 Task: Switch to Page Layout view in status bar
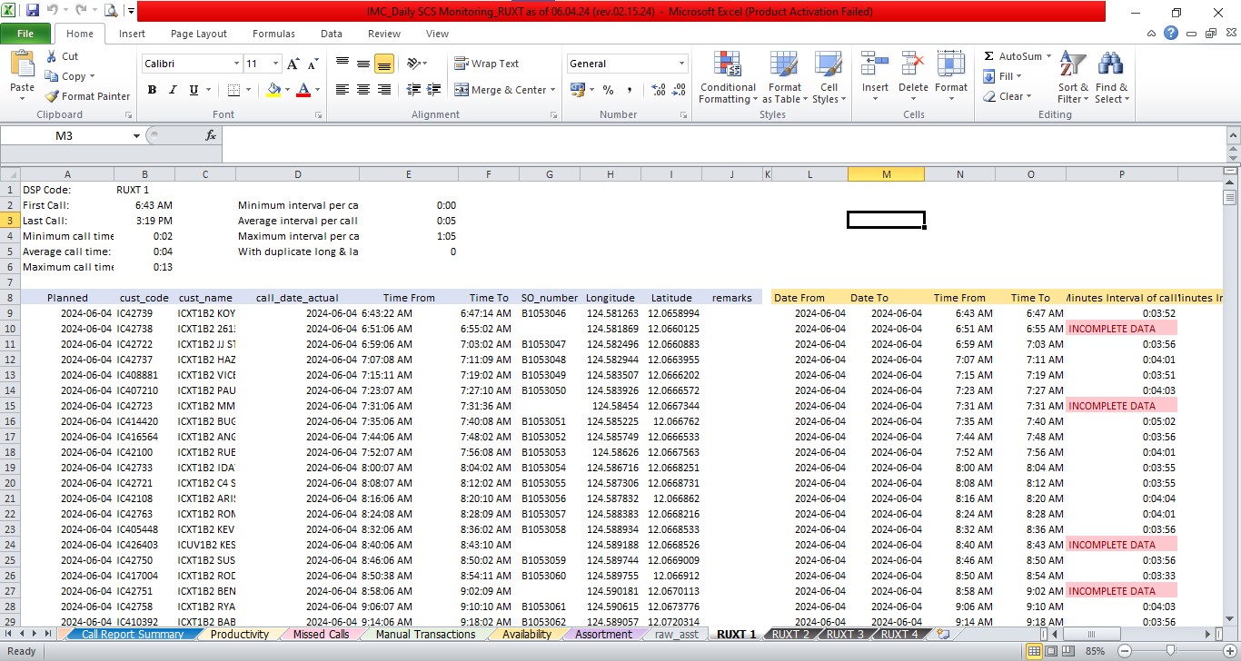[1051, 651]
